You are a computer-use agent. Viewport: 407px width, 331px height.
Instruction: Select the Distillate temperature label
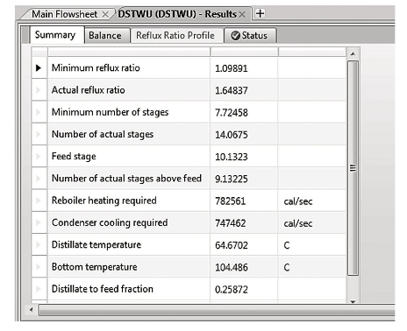96,245
